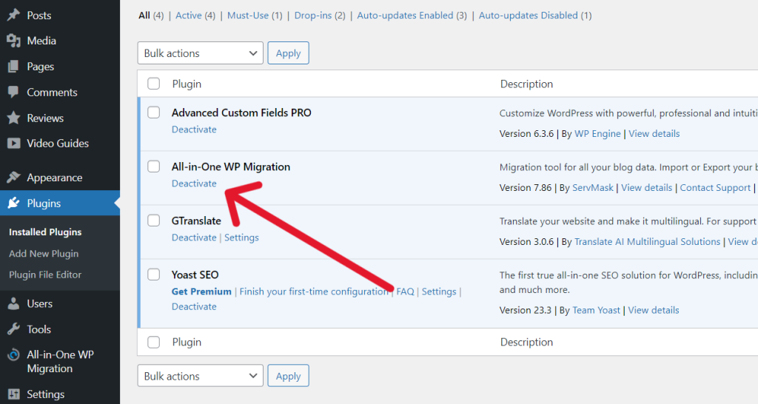Open Add New Plugin submenu item
Screen dimensions: 758x404
[44, 253]
